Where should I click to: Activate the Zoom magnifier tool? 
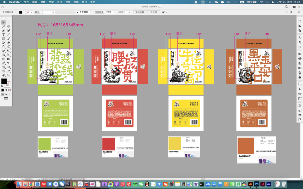coord(9,75)
